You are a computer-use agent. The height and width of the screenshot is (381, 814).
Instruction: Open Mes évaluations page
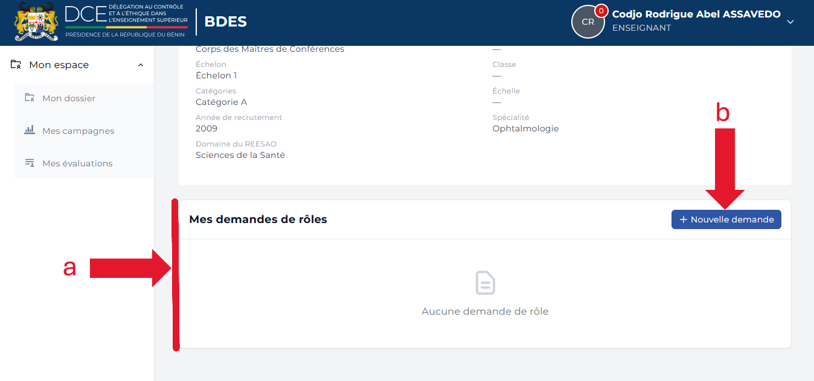point(84,163)
